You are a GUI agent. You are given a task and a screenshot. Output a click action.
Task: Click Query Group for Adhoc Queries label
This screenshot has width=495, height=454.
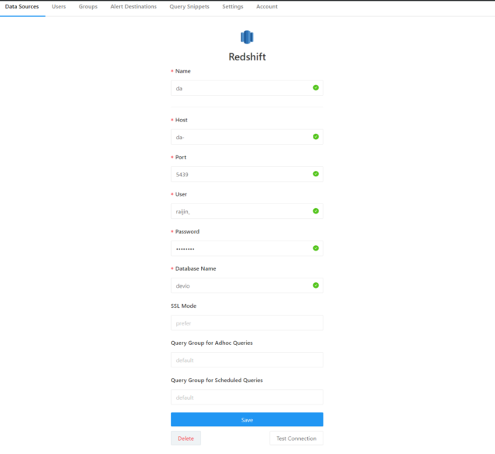212,343
